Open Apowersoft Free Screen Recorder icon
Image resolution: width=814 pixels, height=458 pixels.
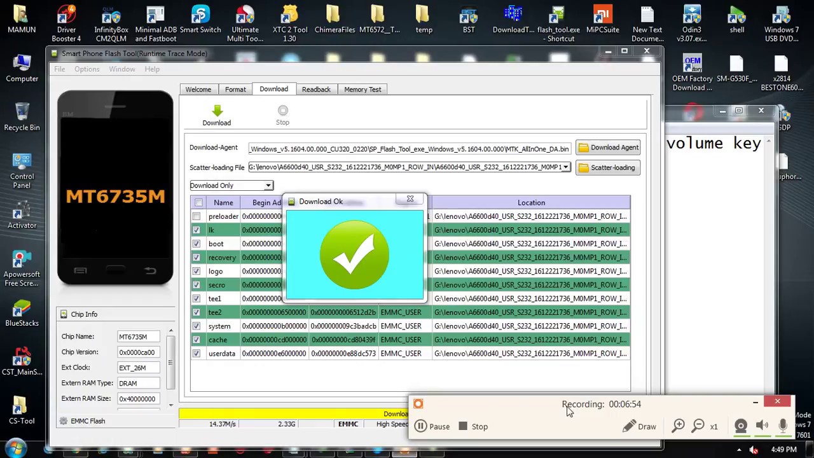[x=22, y=268]
